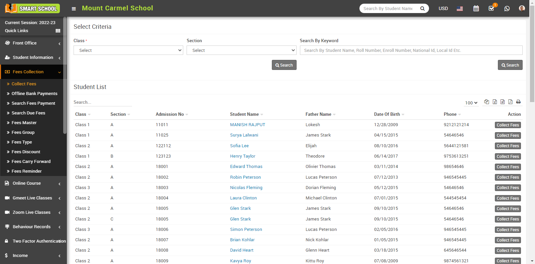Toggle sidebar with hamburger menu icon
535x264 pixels.
(x=74, y=9)
